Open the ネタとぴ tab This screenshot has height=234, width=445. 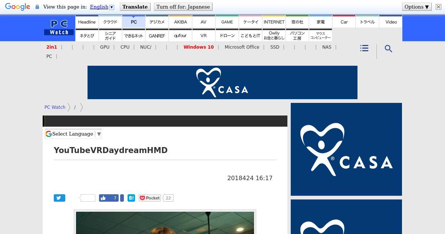87,35
